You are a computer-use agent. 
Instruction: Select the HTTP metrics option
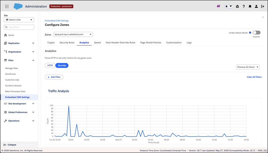tap(50, 65)
